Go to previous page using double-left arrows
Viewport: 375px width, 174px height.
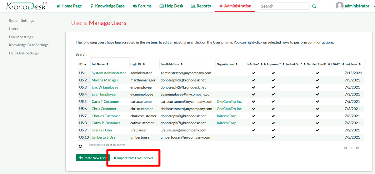click(346, 148)
